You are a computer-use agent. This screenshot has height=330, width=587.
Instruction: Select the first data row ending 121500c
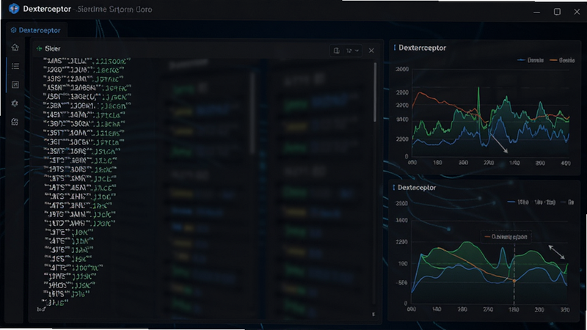click(x=87, y=61)
